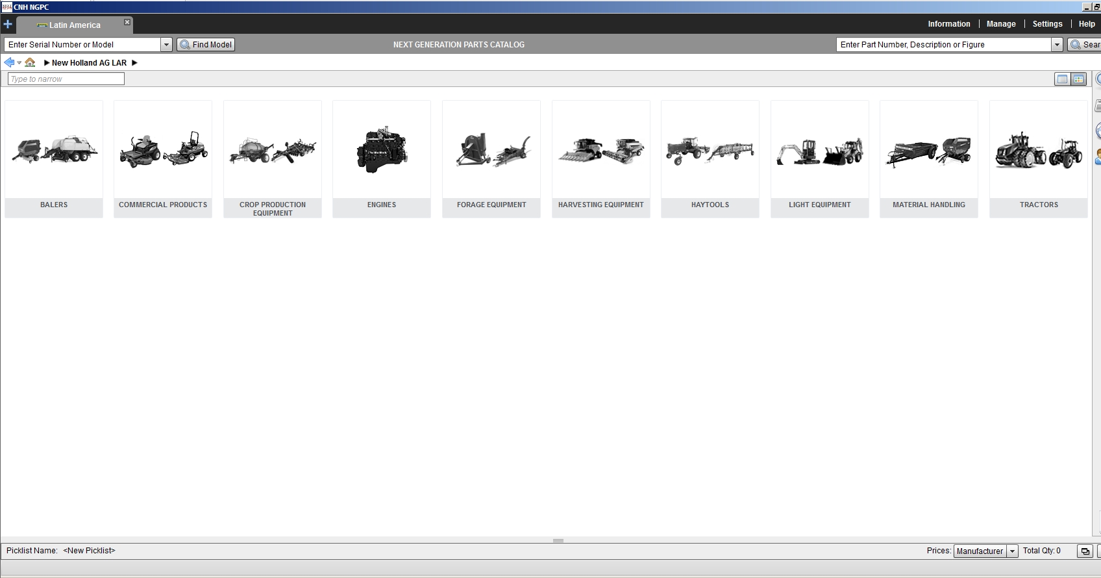Switch to the Latin America tab
The width and height of the screenshot is (1101, 578).
point(75,25)
